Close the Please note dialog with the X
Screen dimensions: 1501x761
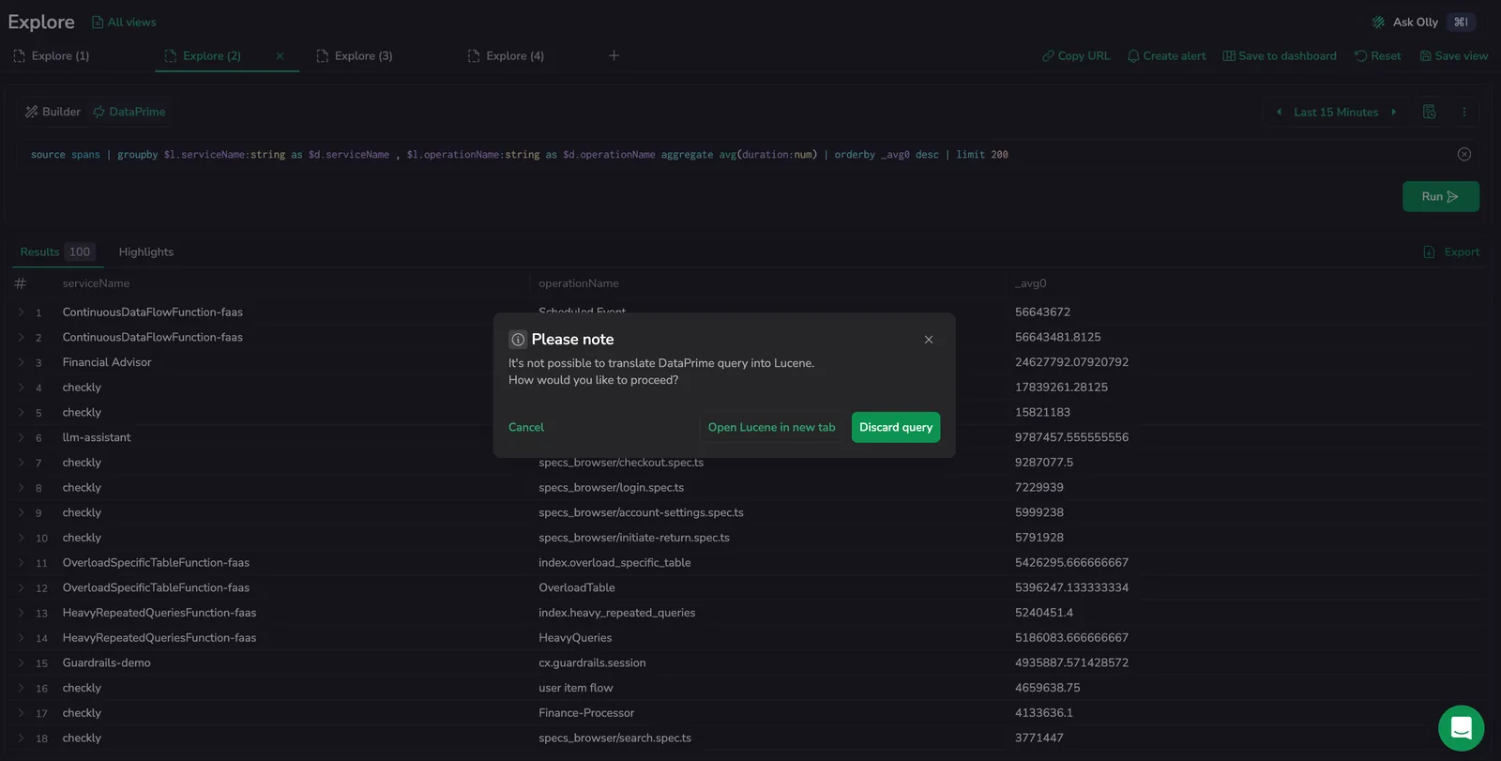pos(929,340)
